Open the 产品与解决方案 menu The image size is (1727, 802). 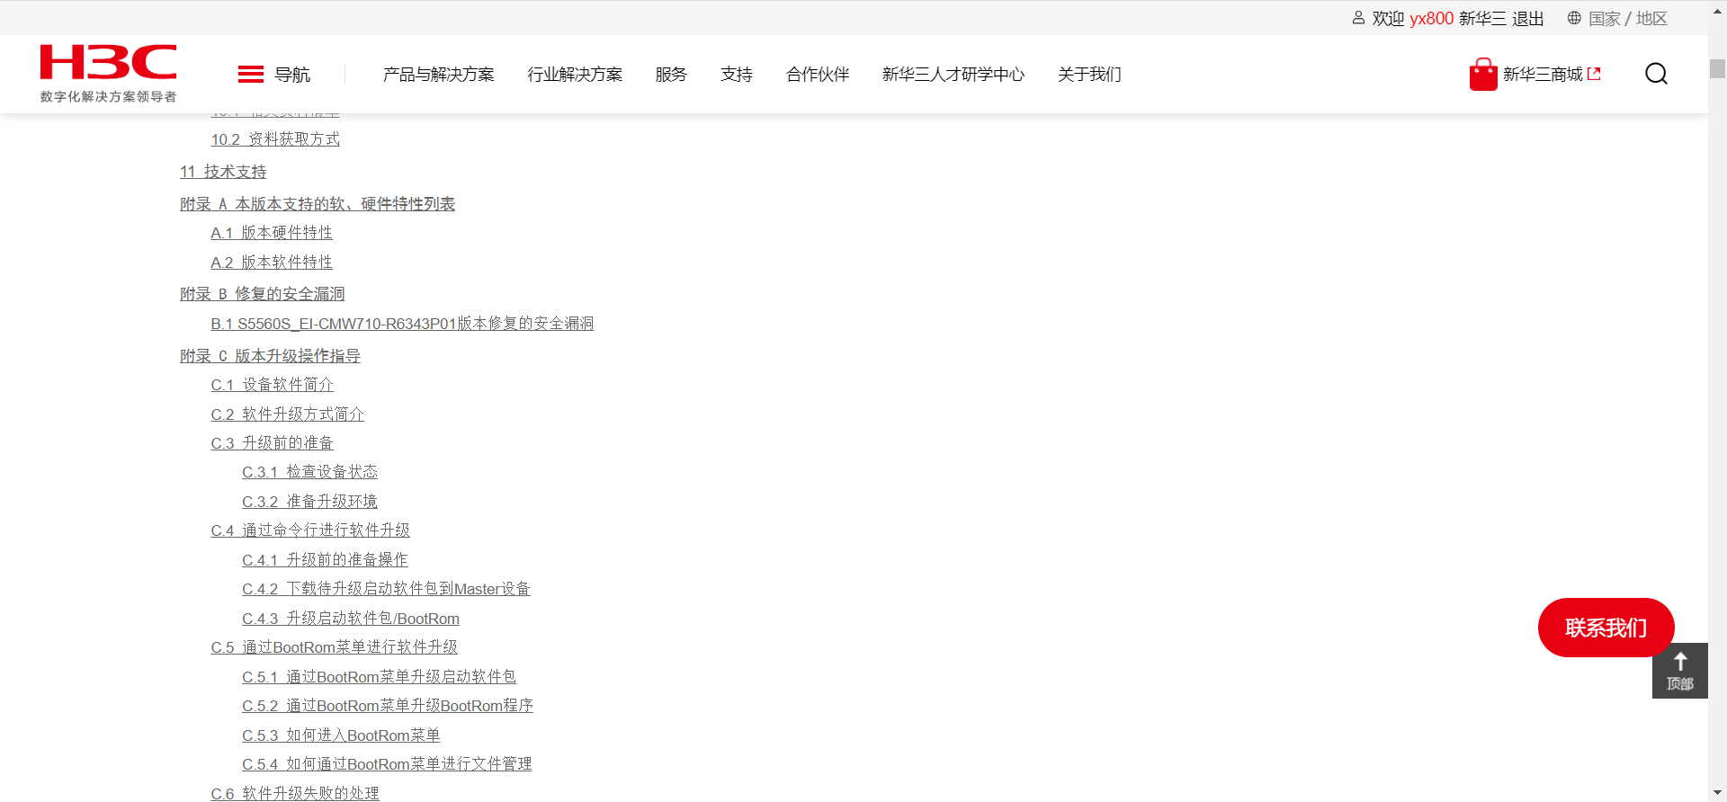tap(439, 75)
